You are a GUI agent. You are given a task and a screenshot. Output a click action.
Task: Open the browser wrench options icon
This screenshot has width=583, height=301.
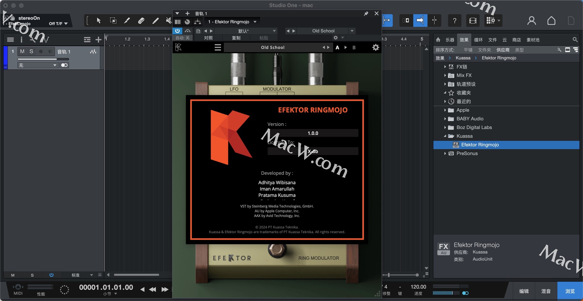pos(559,50)
